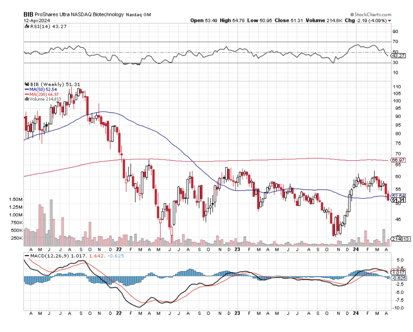Click the MA(50) 52.54 legend entry
The image size is (413, 332).
(x=43, y=90)
